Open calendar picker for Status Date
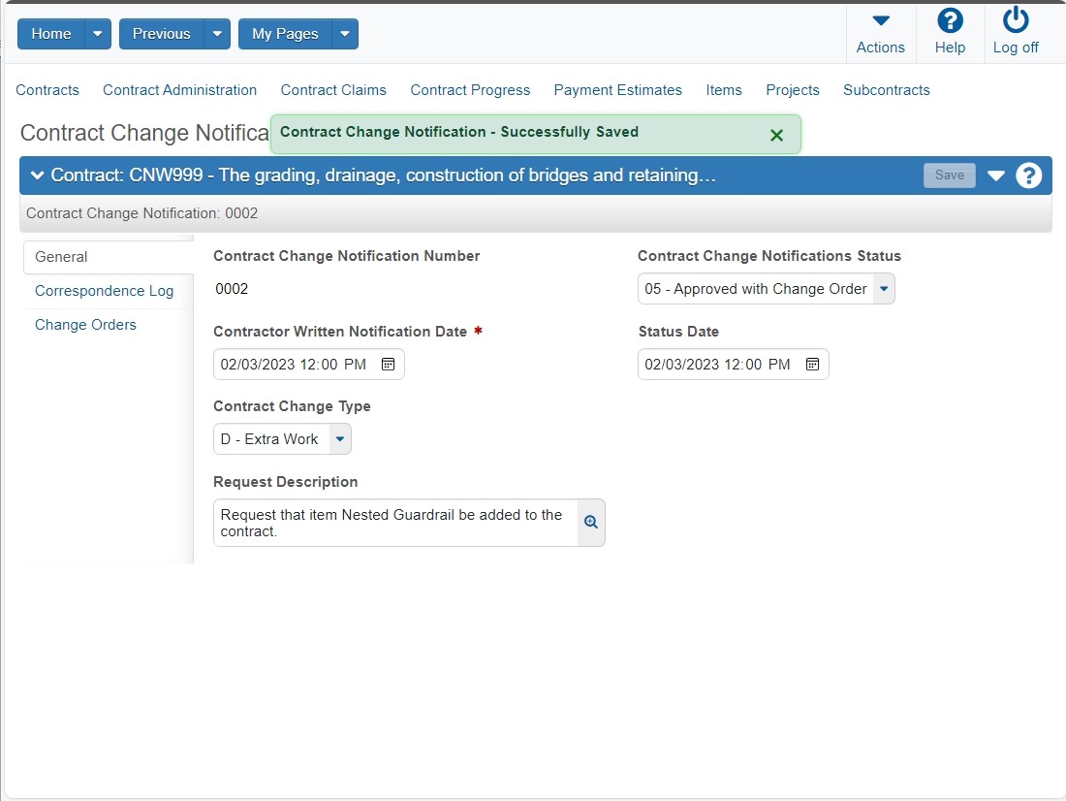This screenshot has width=1066, height=801. [x=812, y=364]
